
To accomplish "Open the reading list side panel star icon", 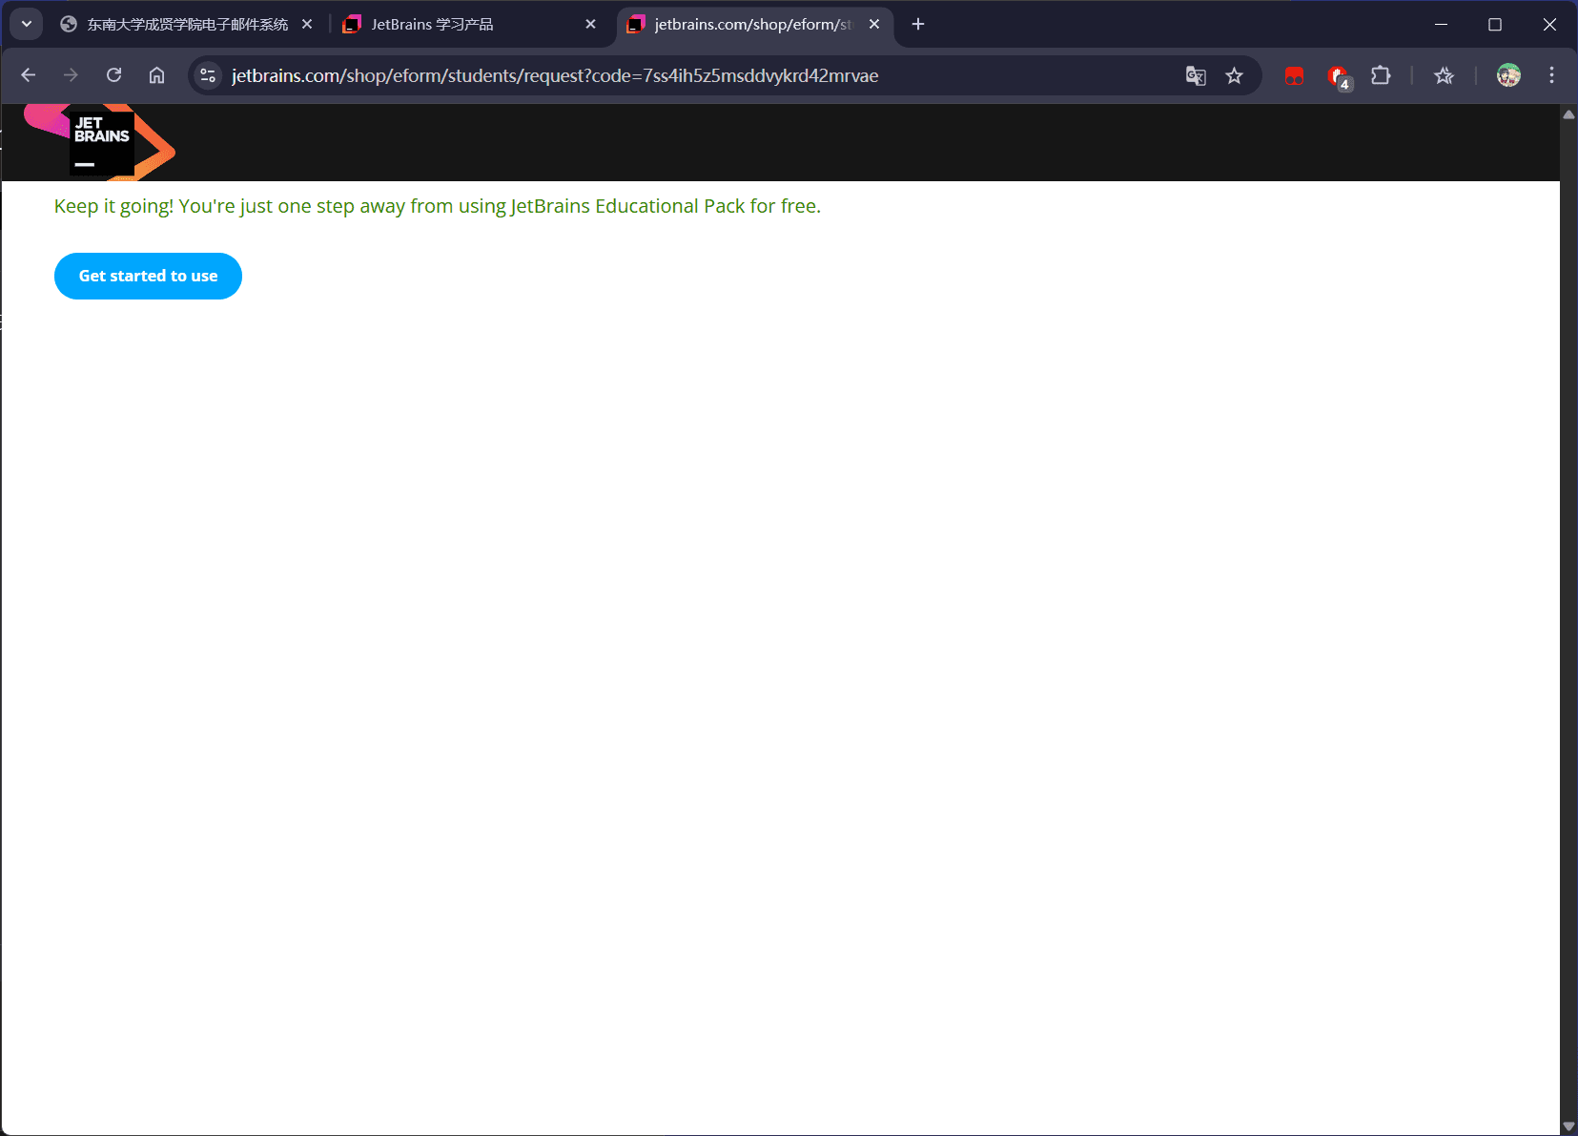I will click(x=1443, y=75).
